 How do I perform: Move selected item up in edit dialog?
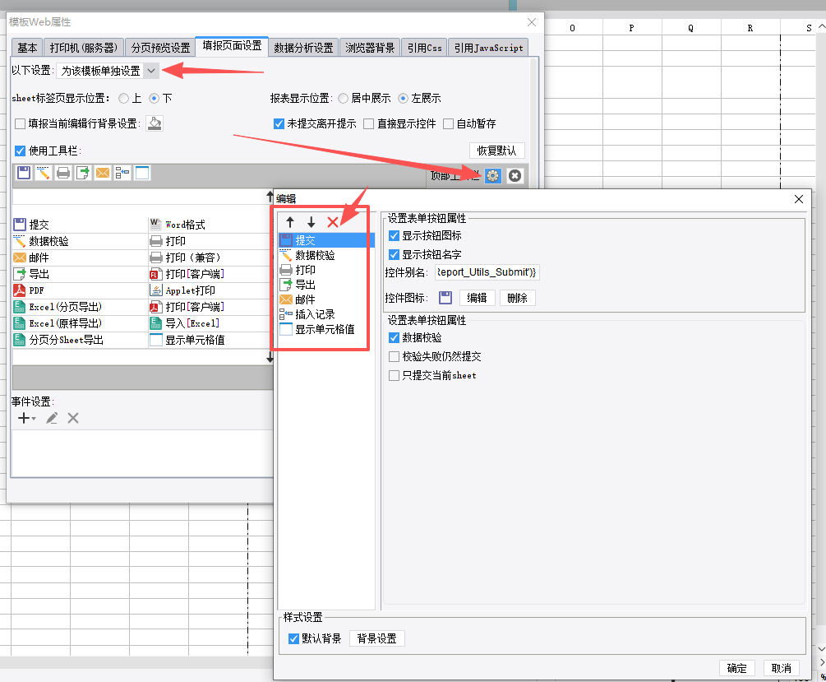(290, 222)
